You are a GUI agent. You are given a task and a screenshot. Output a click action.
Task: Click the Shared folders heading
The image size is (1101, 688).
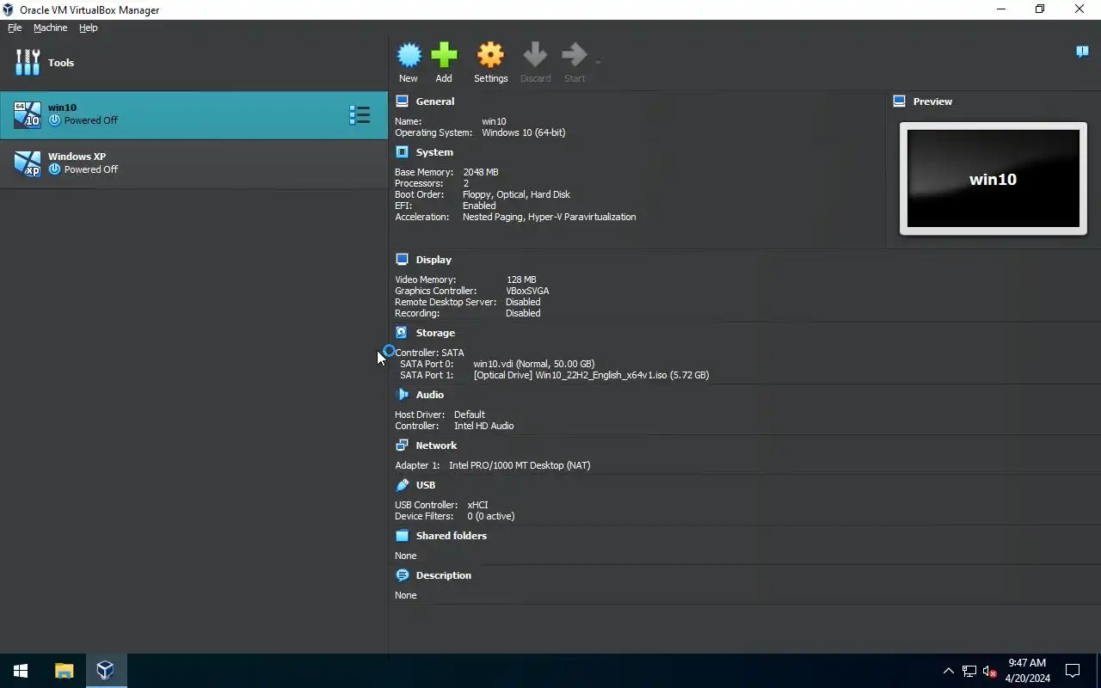point(452,536)
